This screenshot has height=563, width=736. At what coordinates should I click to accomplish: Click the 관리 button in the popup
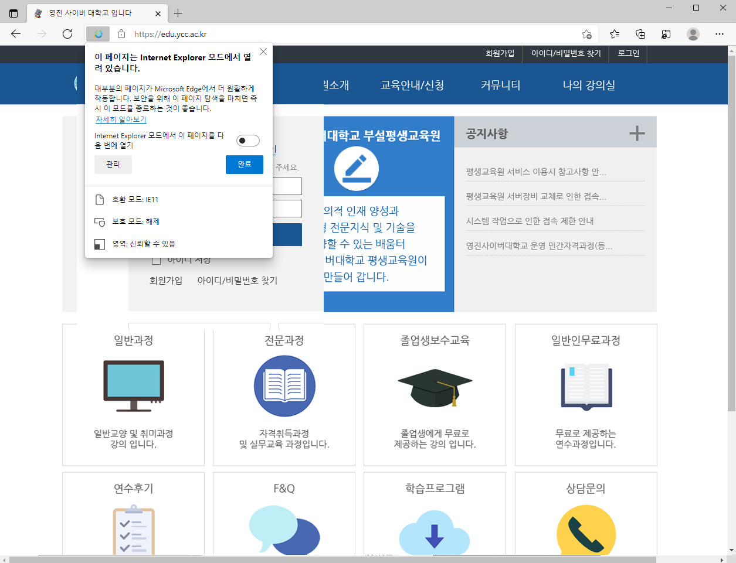113,165
